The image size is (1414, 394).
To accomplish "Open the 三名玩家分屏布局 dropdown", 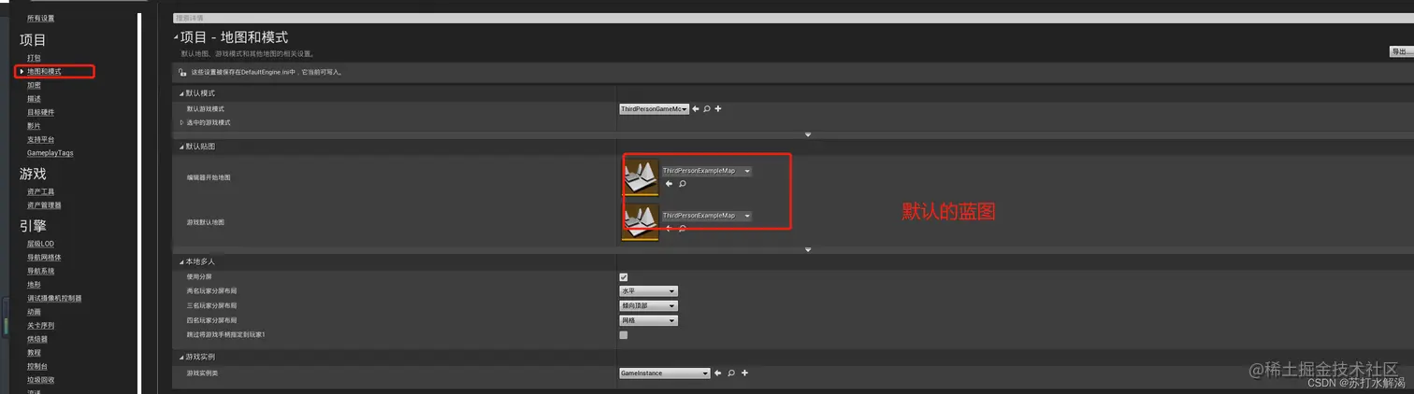I will [x=648, y=306].
